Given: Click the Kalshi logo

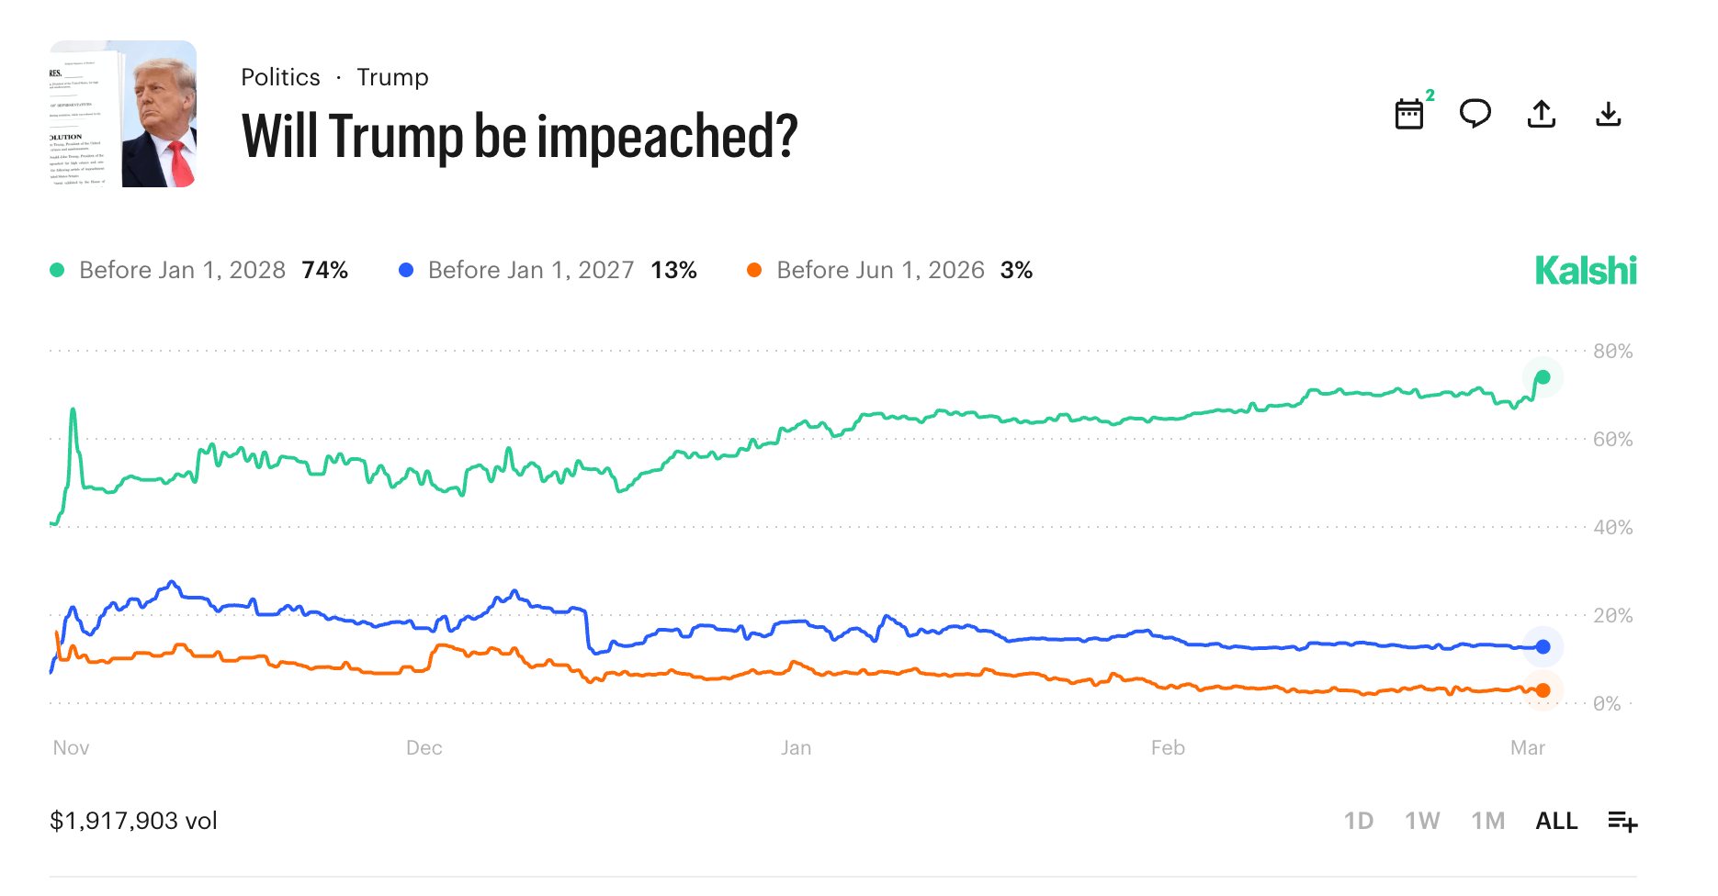Looking at the screenshot, I should pos(1587,270).
